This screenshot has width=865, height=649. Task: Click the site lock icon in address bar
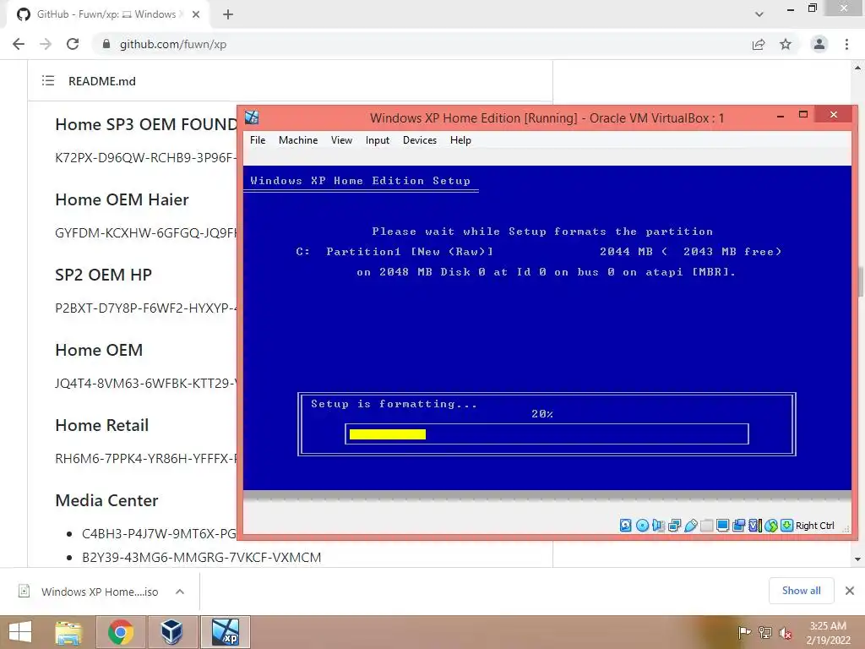pos(106,44)
